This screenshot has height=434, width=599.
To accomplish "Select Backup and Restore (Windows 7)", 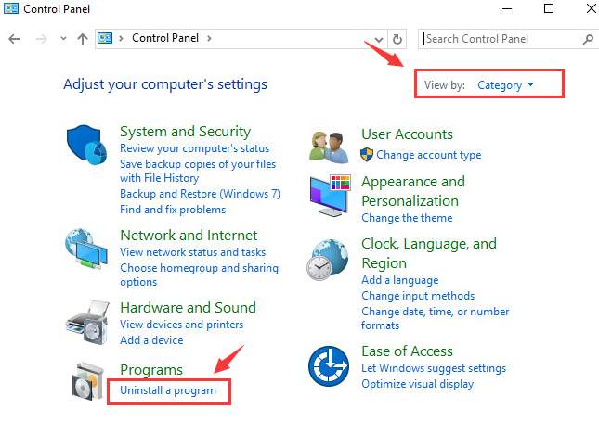I will [200, 194].
